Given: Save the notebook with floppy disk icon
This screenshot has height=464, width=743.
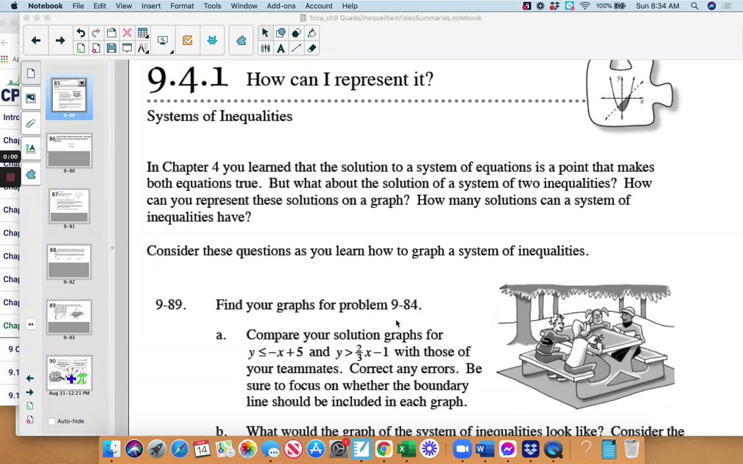Looking at the screenshot, I should point(112,48).
